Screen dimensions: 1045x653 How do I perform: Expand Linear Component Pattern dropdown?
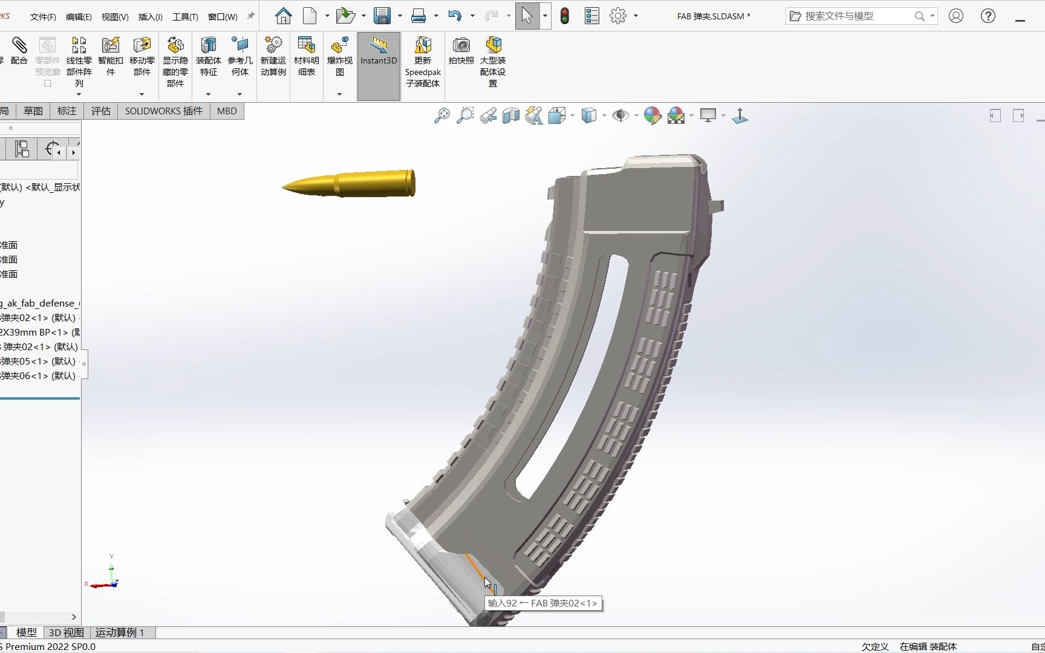click(79, 94)
